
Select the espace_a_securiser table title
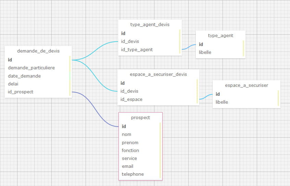point(247,85)
